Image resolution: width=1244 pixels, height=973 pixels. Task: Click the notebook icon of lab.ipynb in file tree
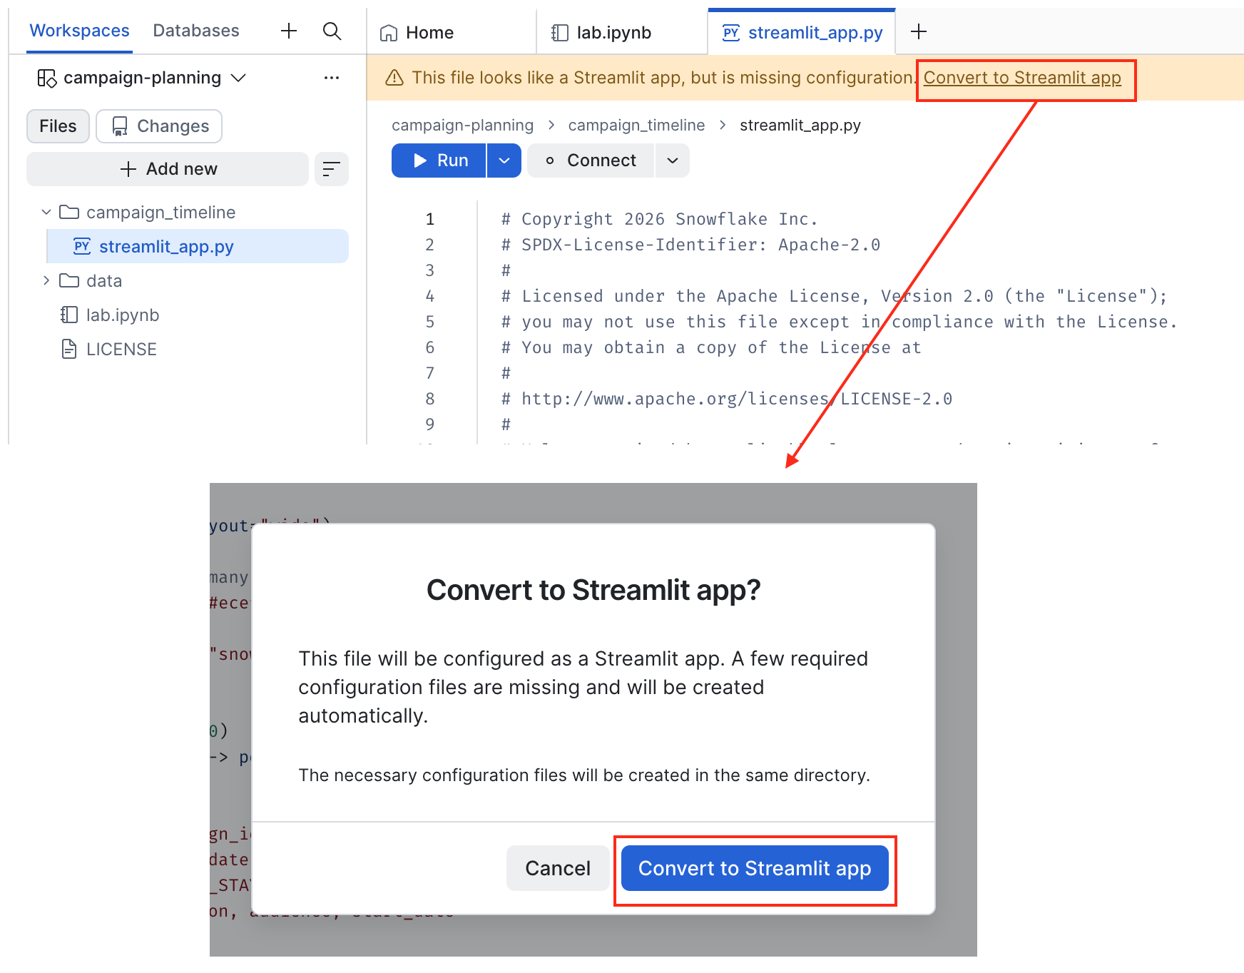coord(69,315)
